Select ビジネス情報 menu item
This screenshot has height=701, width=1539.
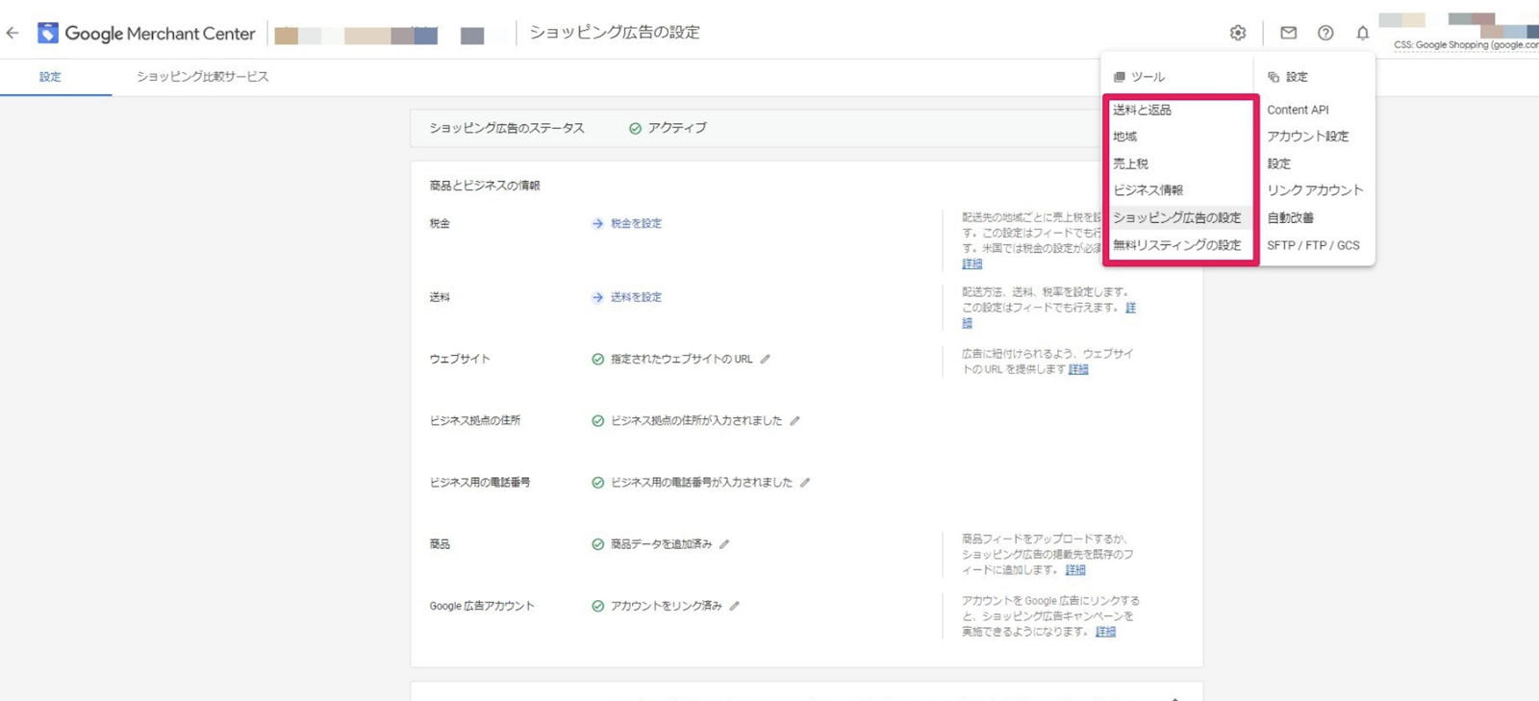pos(1148,190)
